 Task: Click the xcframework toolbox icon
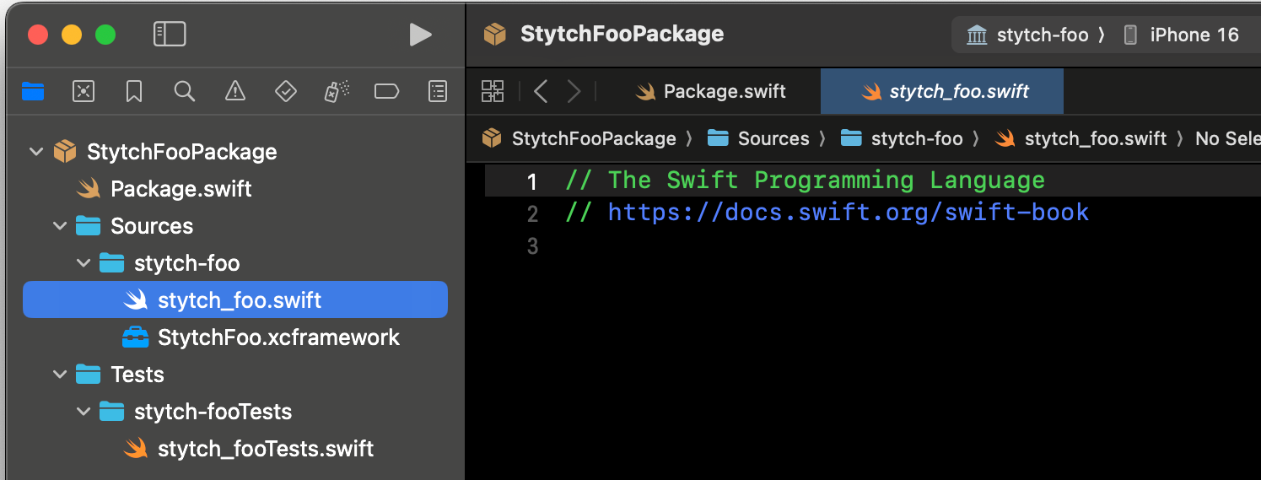[135, 337]
